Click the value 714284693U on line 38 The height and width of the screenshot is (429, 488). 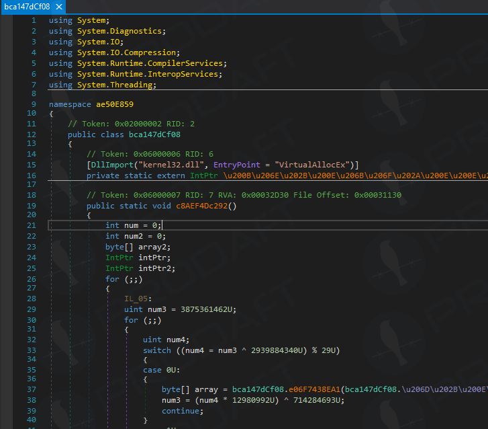point(317,400)
